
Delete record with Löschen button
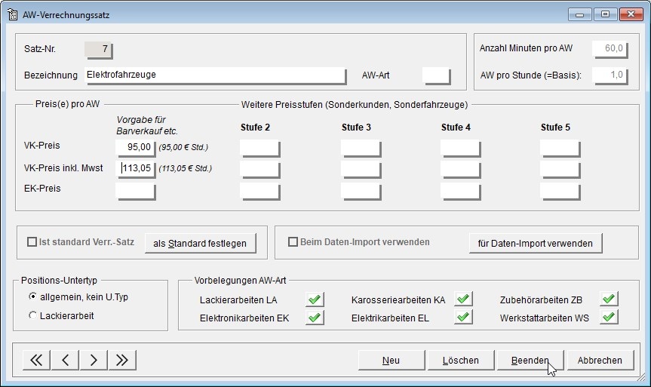point(461,360)
